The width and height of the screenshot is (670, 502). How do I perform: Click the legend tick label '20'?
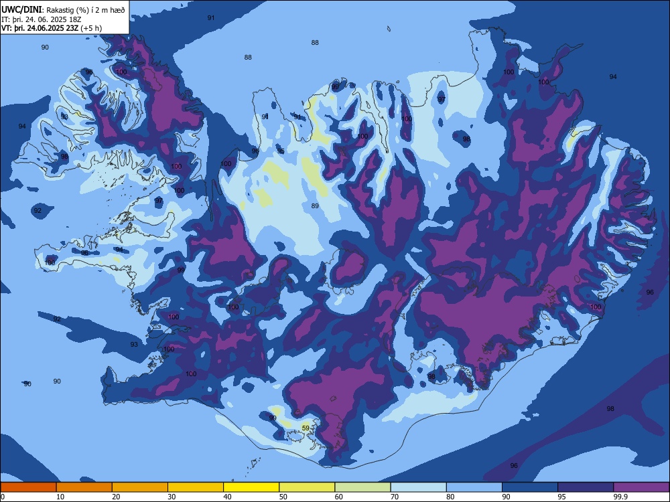116,497
